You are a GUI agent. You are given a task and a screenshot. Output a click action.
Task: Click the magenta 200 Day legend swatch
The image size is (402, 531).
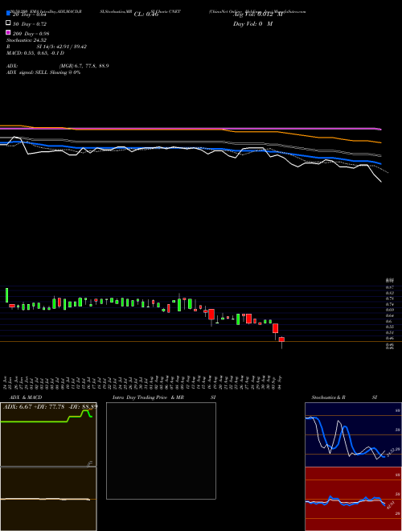[8, 32]
